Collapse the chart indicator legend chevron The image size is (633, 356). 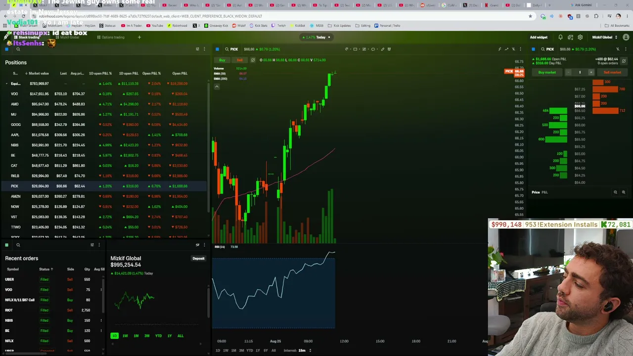217,87
